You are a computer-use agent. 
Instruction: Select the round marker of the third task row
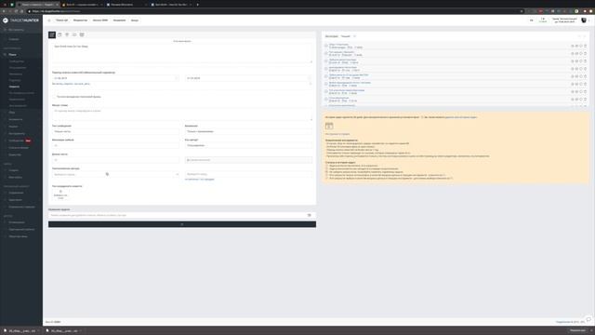coord(326,60)
